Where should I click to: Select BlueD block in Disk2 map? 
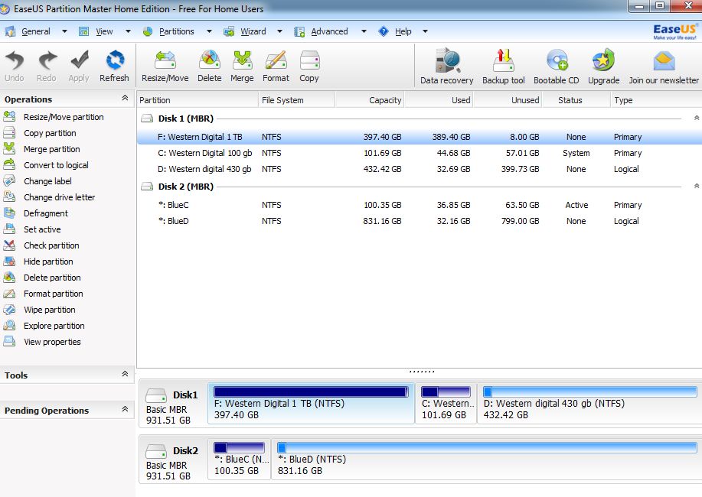coord(487,460)
